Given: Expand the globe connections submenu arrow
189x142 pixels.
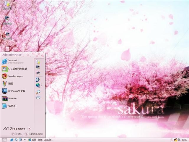Looking at the screenshot, I should pyautogui.click(x=42, y=85).
